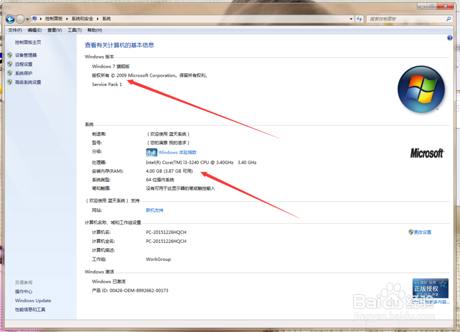Image resolution: width=460 pixels, height=332 pixels.
Task: Click the 查看有关计算机的基本信息 heading
Action: (x=120, y=45)
